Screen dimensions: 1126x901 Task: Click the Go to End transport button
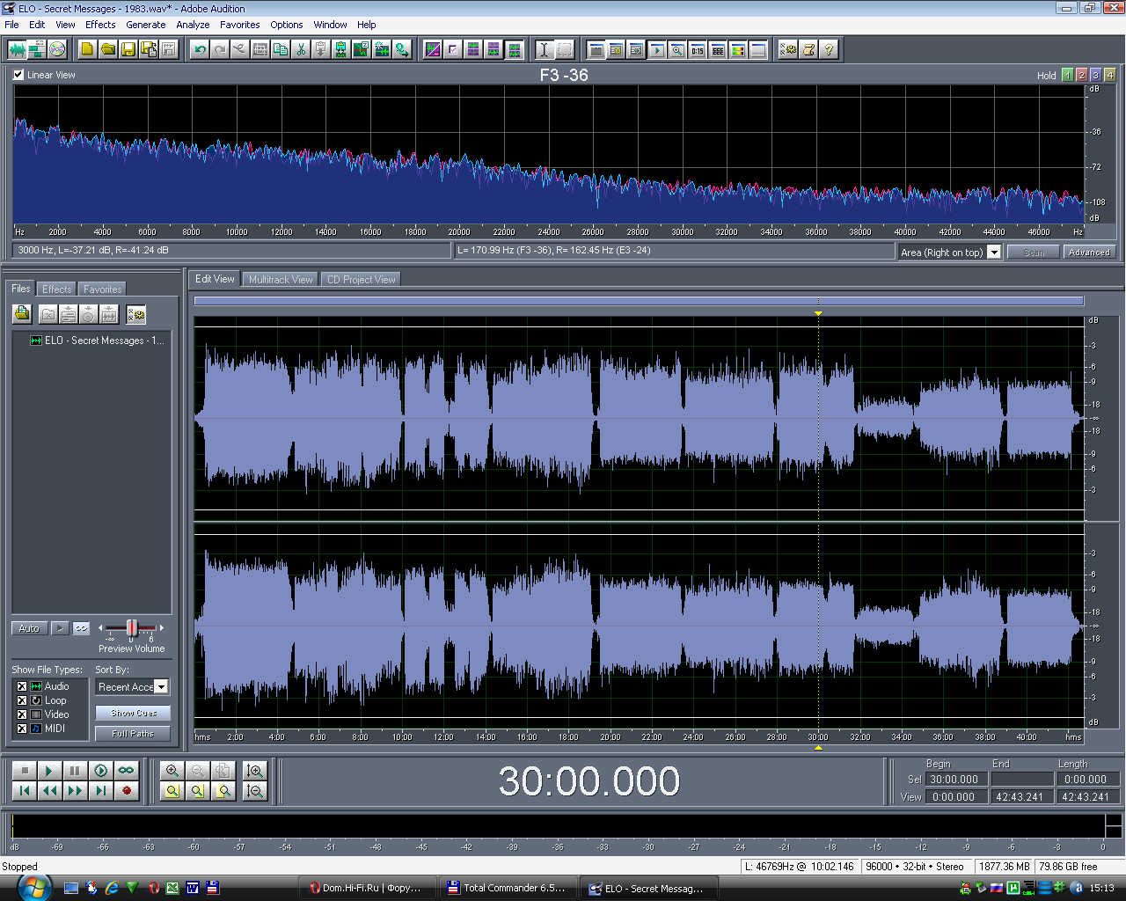click(101, 791)
